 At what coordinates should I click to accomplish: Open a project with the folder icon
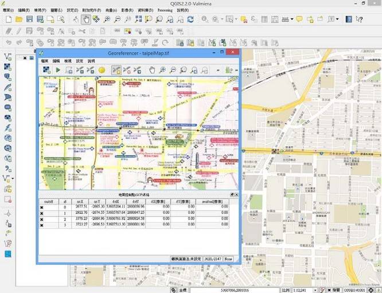click(x=19, y=19)
